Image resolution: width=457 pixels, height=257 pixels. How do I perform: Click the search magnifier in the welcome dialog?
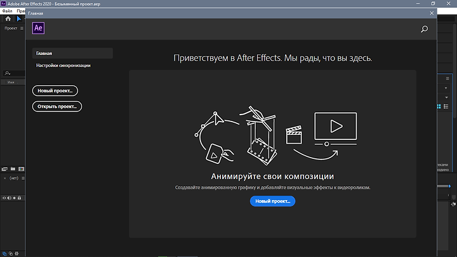pyautogui.click(x=425, y=28)
